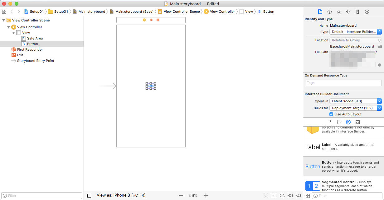Select Exit in document outline
This screenshot has height=200, width=384.
42,55
